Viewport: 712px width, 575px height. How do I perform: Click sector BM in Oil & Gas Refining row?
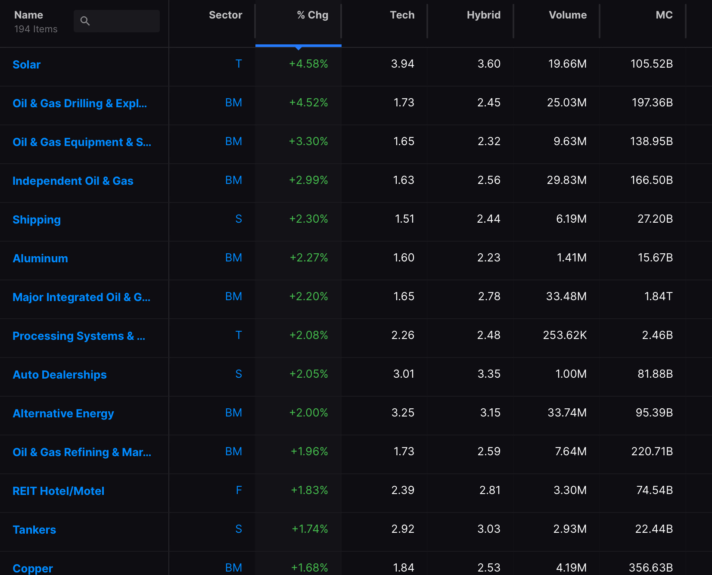pos(233,451)
